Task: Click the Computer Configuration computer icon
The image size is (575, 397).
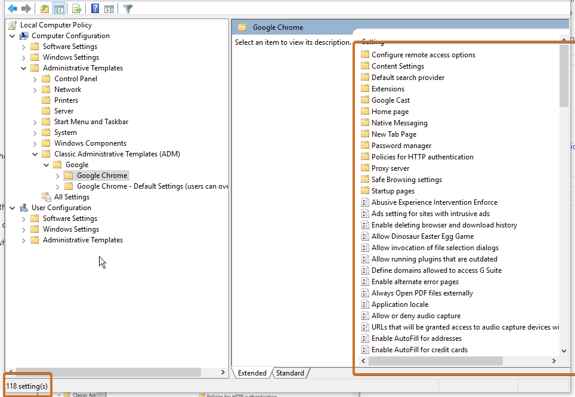Action: tap(24, 36)
